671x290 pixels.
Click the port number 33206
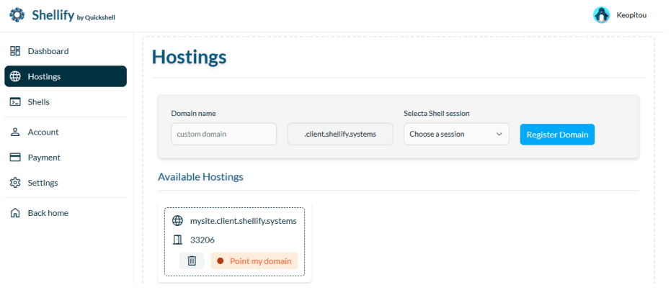coord(203,240)
